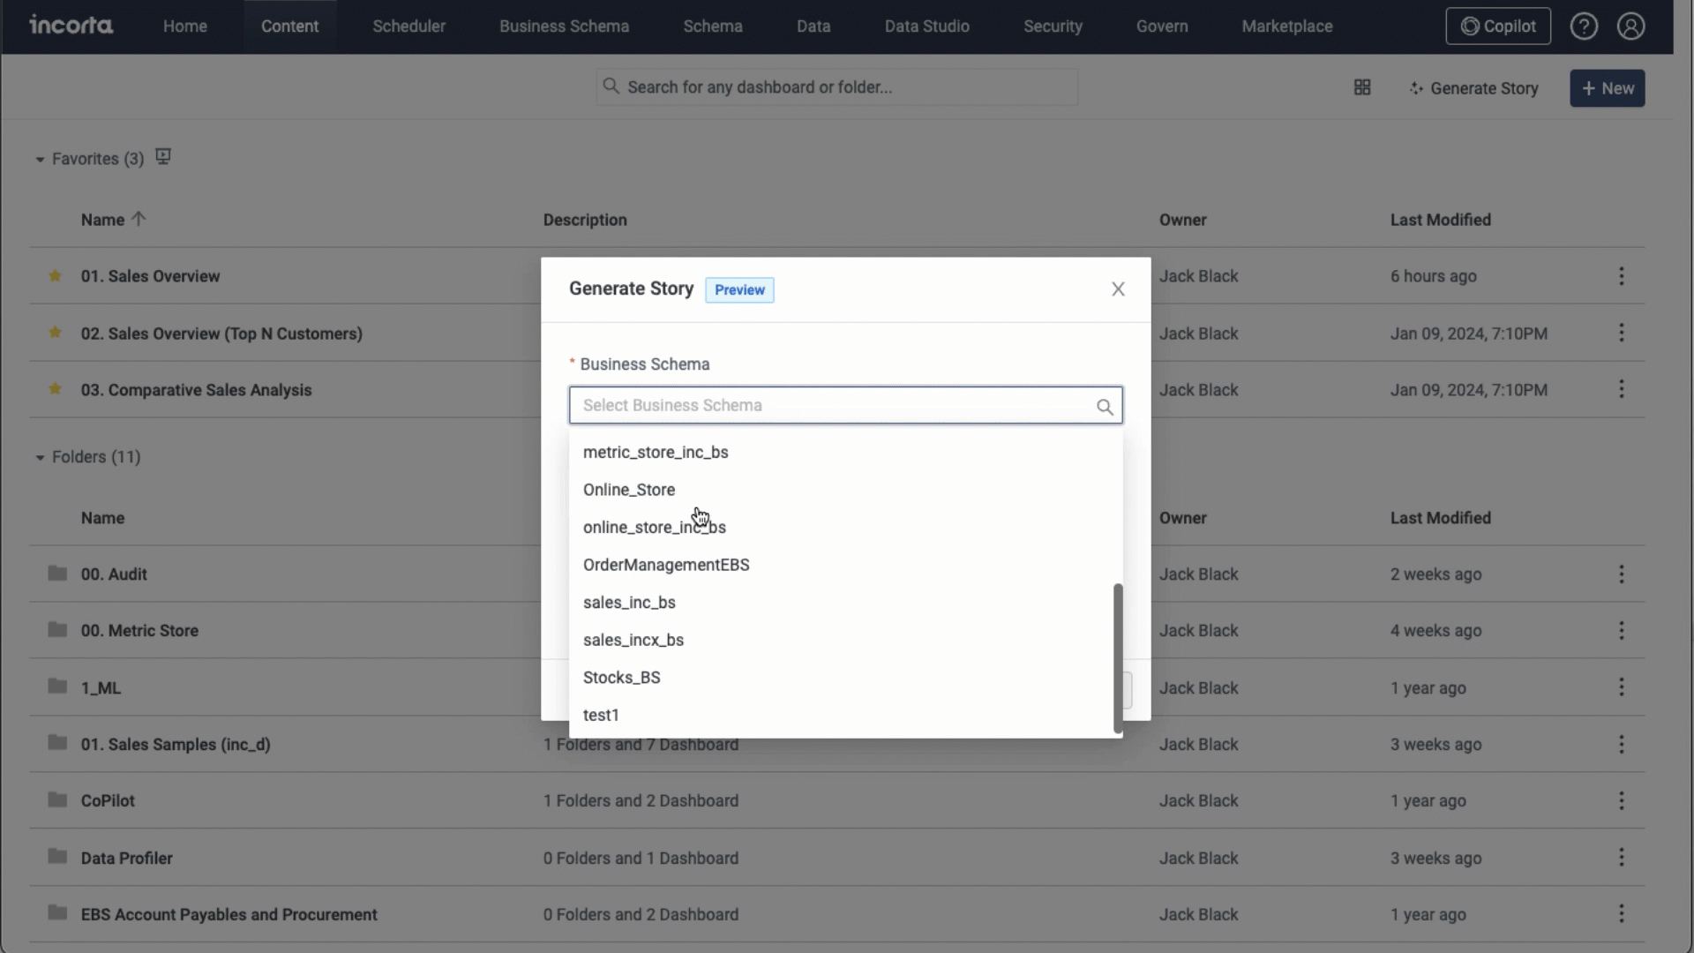This screenshot has width=1694, height=953.
Task: Click the + New button
Action: (x=1607, y=88)
